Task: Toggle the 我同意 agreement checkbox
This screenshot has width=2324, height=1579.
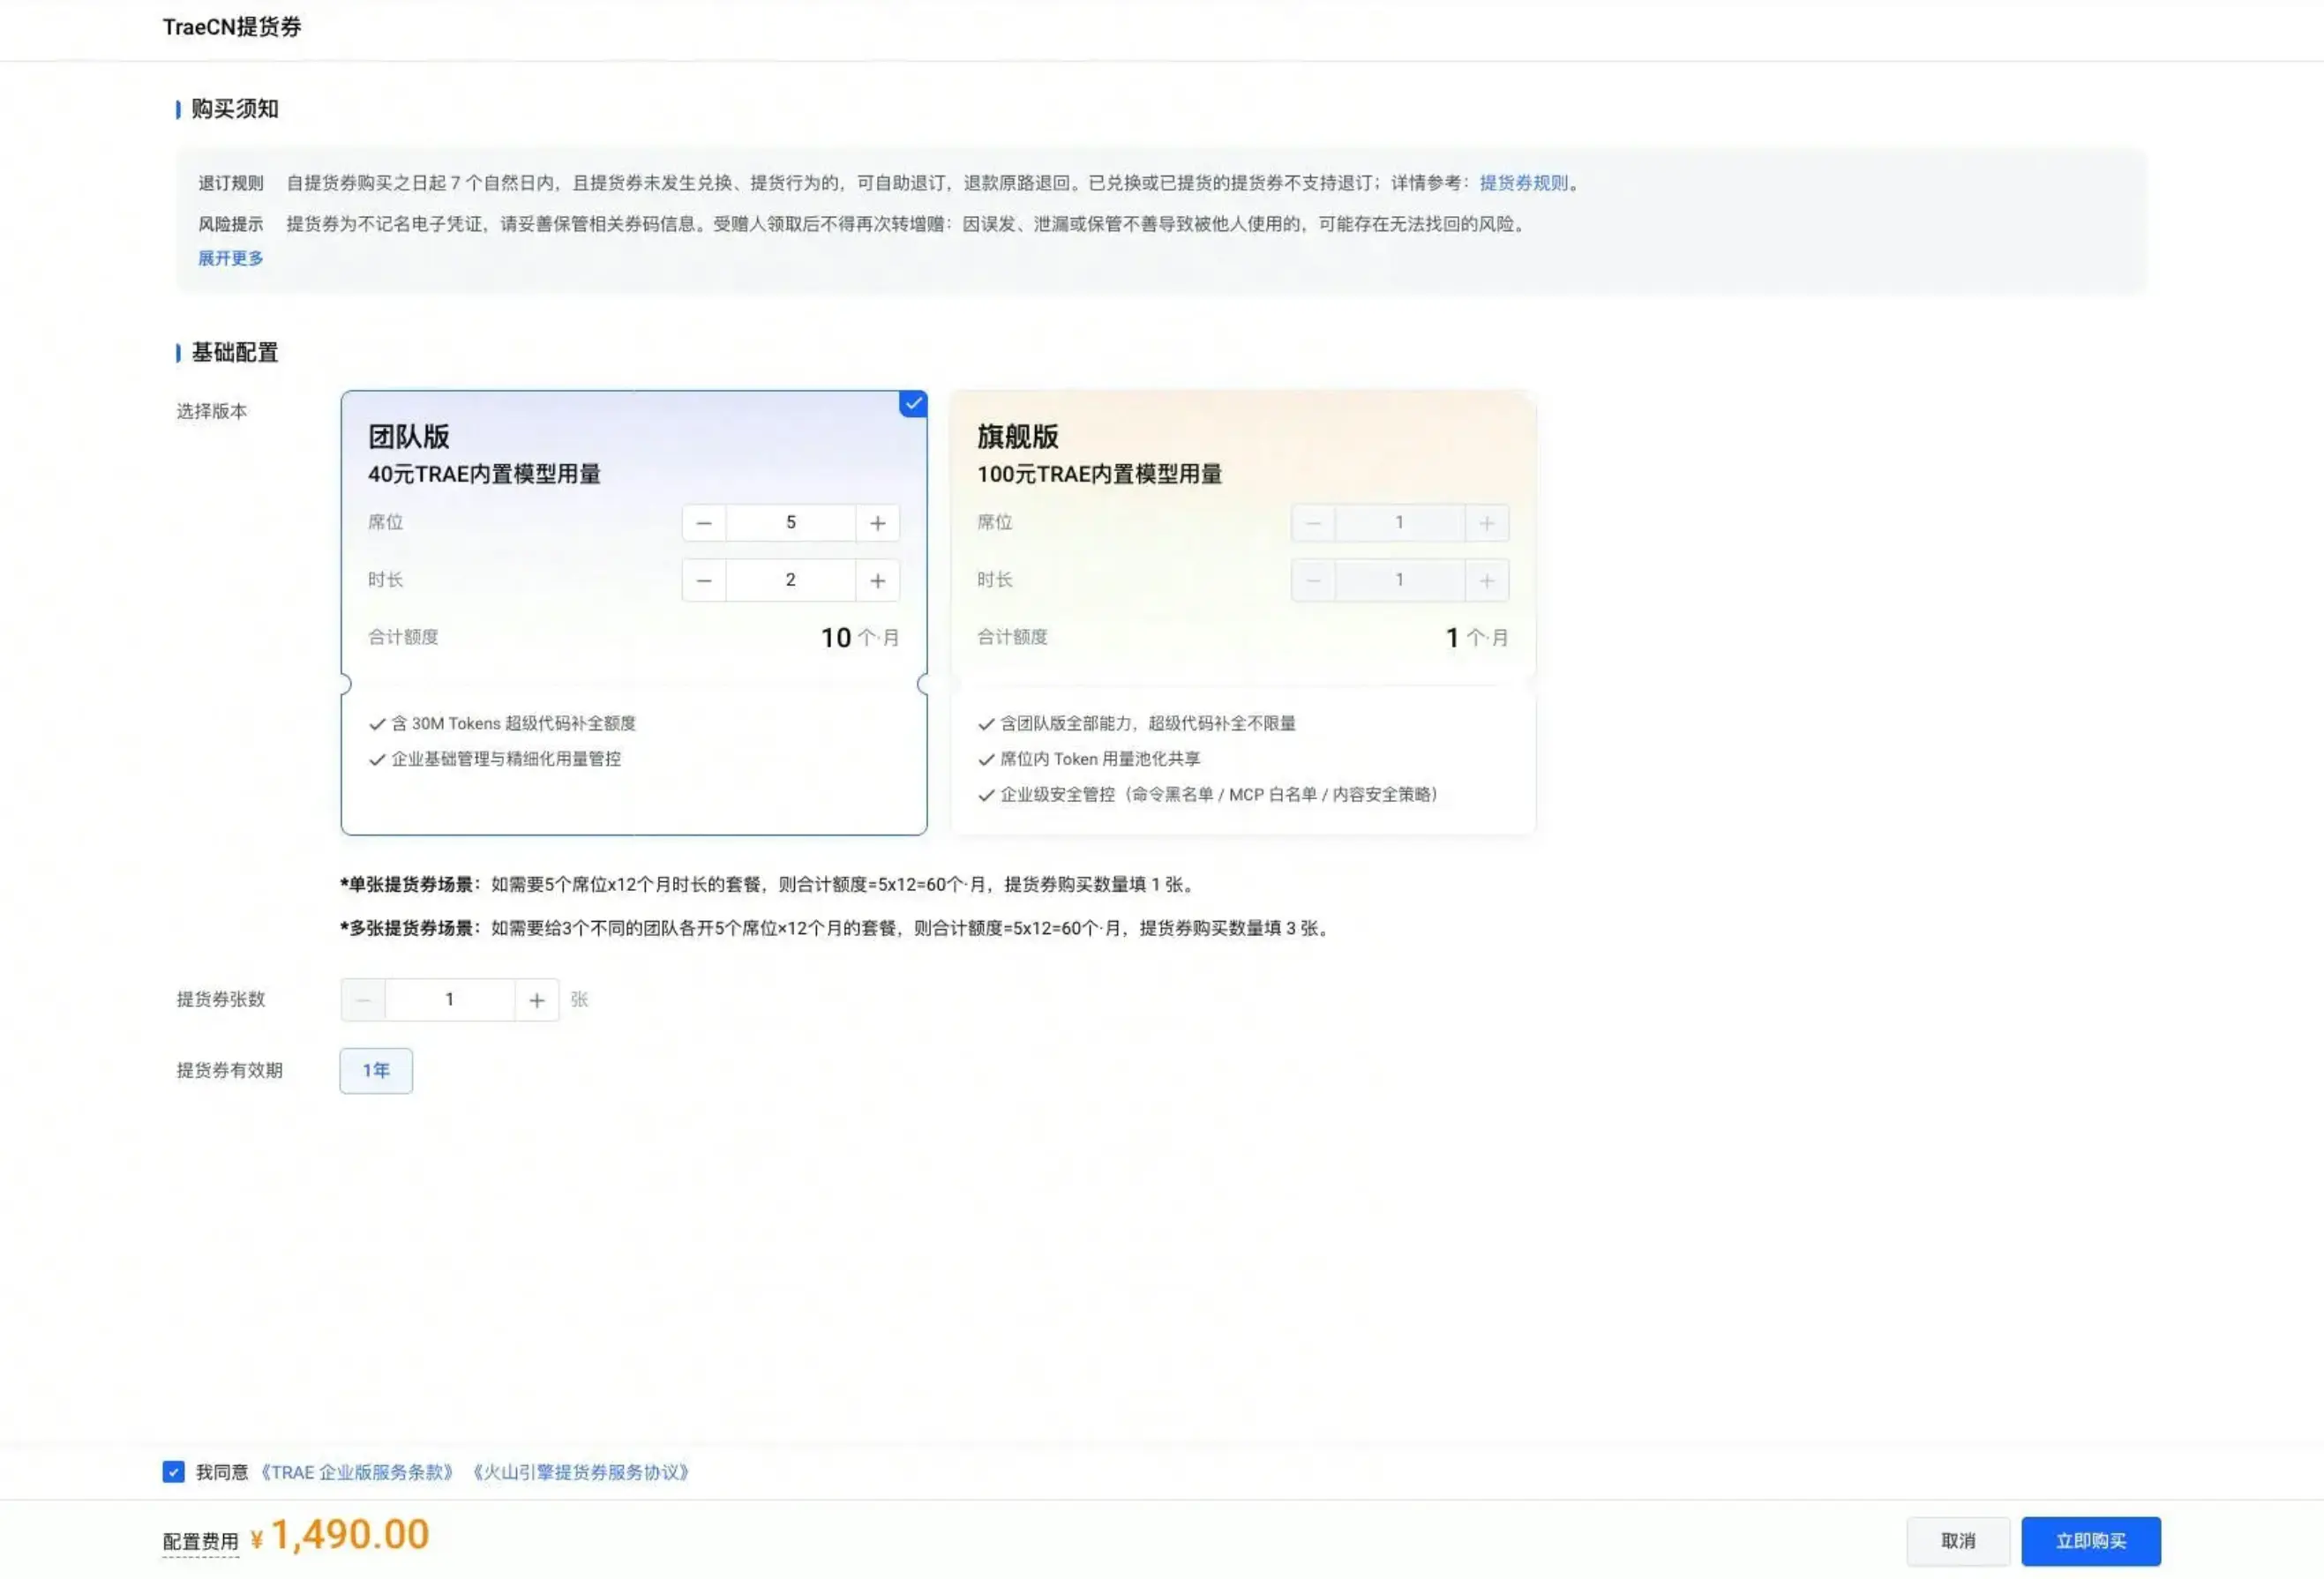Action: pyautogui.click(x=174, y=1472)
